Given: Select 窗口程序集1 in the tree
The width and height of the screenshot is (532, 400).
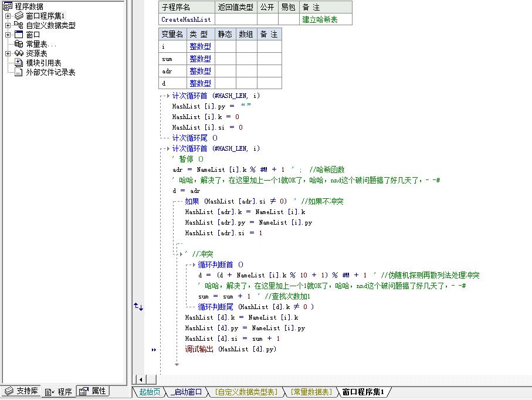Looking at the screenshot, I should coord(45,16).
